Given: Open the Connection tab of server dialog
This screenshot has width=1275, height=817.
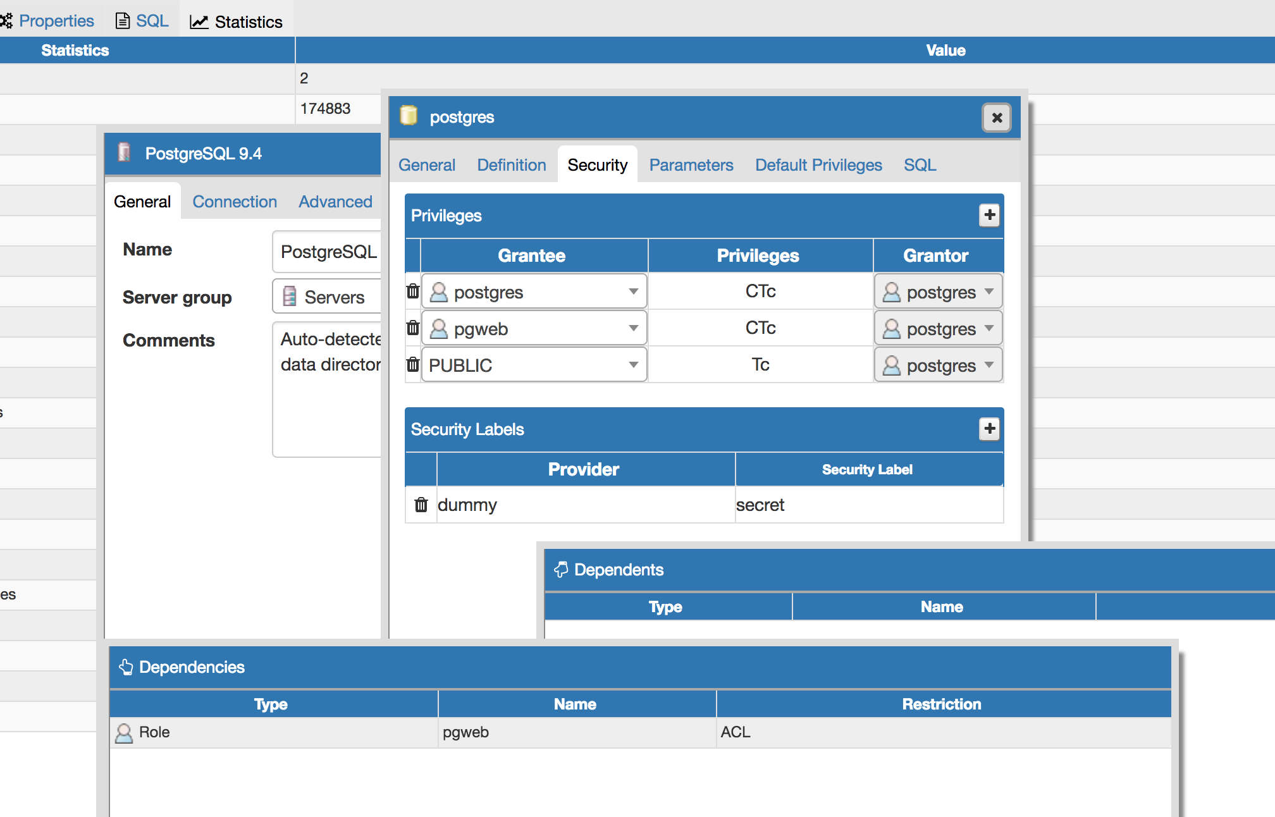Looking at the screenshot, I should 234,202.
